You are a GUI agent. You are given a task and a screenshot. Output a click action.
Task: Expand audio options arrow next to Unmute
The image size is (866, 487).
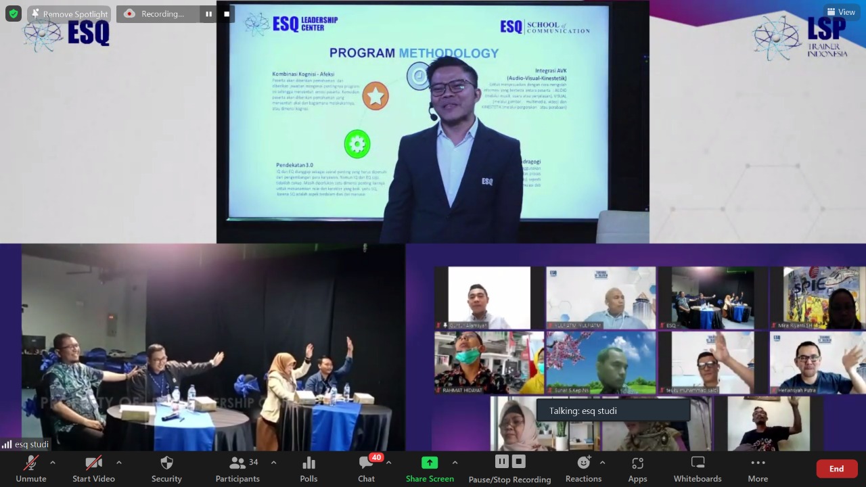[53, 463]
